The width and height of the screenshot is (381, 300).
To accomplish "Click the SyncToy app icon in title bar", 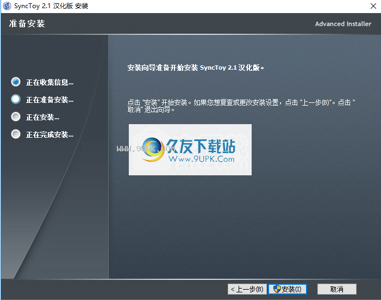I will coord(7,6).
